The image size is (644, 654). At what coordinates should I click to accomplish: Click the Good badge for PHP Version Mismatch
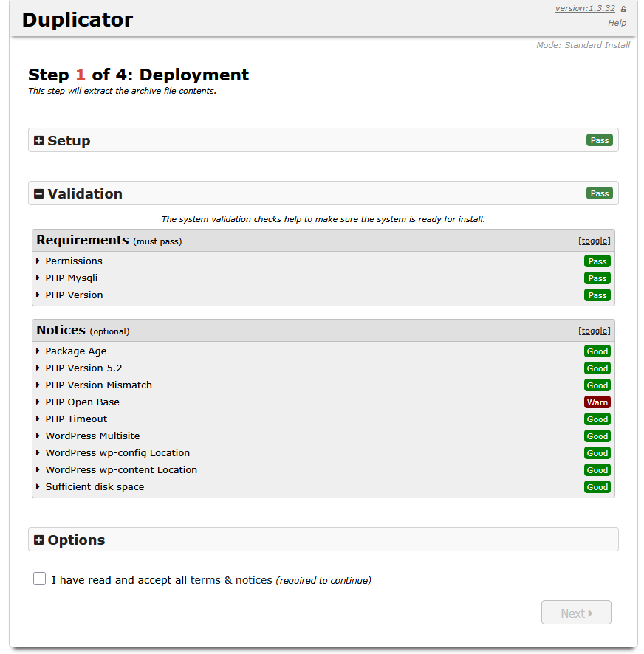point(597,385)
